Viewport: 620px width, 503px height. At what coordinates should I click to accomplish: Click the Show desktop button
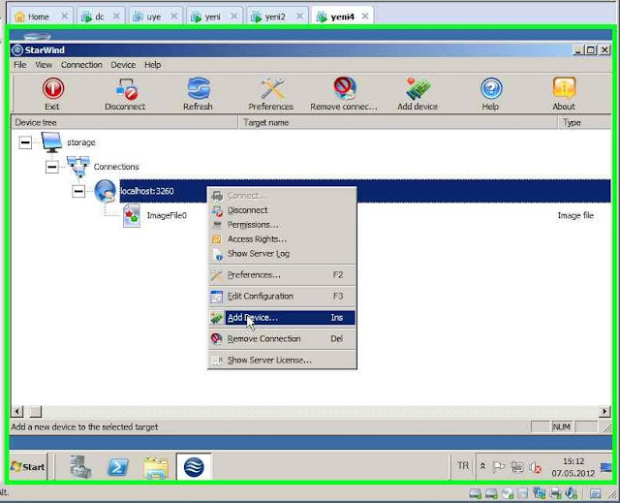[606, 467]
